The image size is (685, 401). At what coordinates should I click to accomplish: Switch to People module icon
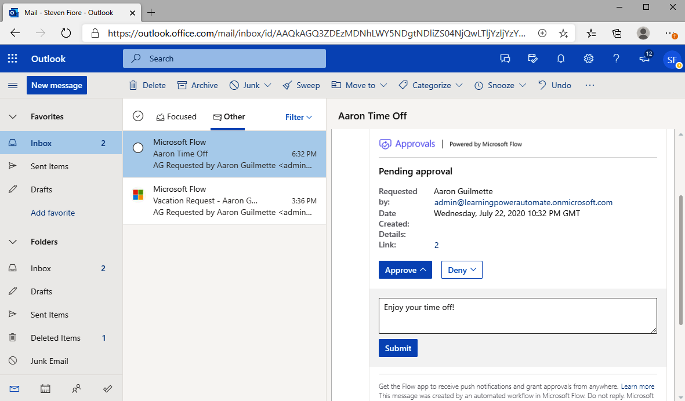coord(77,388)
